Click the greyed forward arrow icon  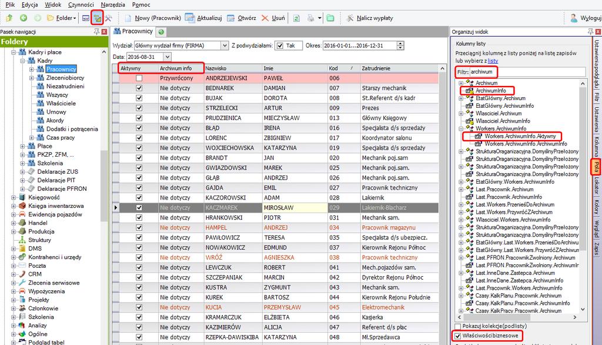click(37, 18)
